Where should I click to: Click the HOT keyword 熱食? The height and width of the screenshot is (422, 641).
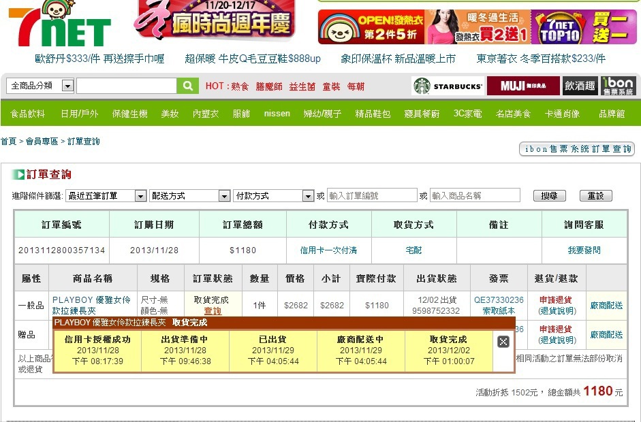pyautogui.click(x=240, y=86)
